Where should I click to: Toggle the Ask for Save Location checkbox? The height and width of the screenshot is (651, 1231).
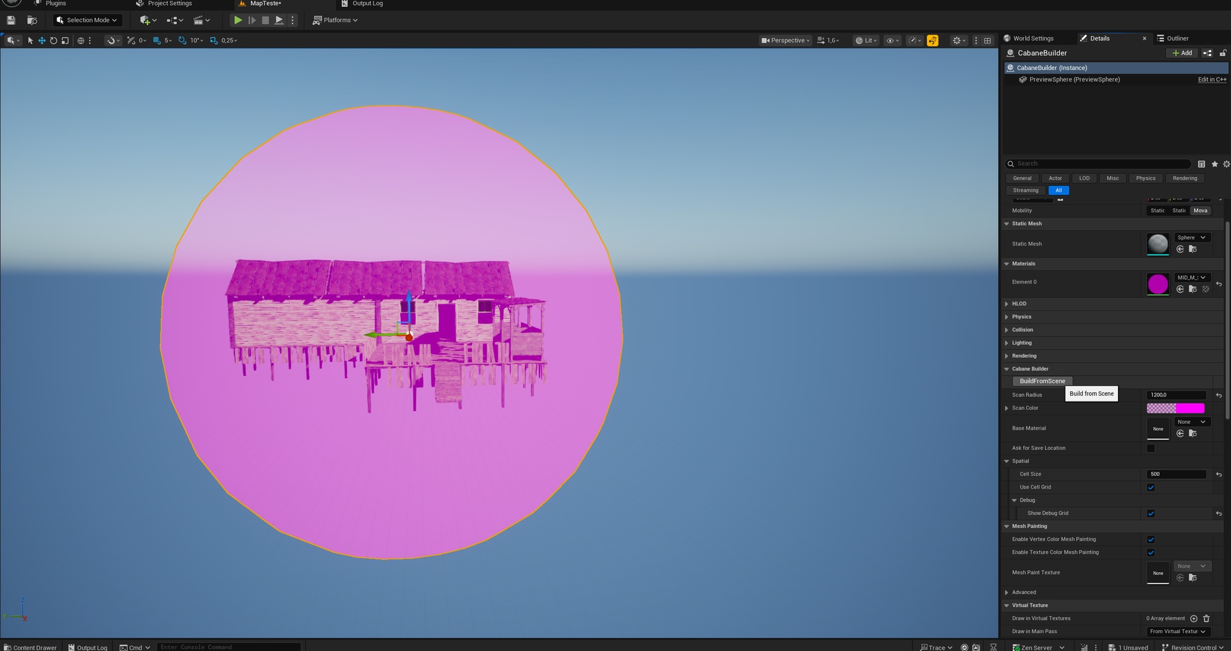1151,448
